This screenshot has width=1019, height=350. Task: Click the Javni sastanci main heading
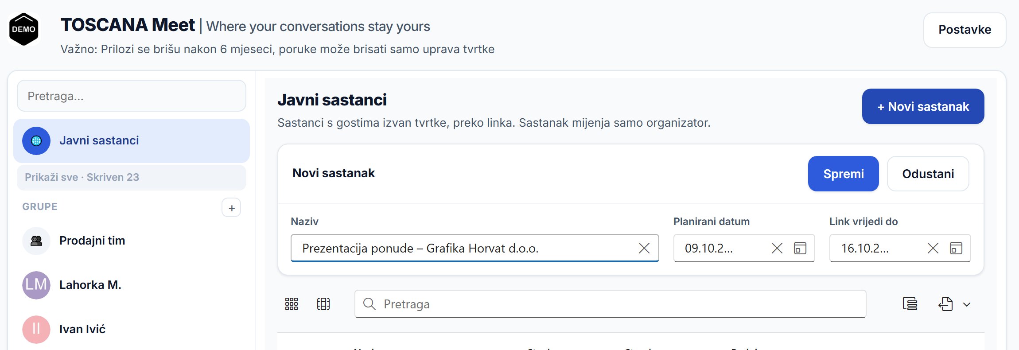click(332, 100)
